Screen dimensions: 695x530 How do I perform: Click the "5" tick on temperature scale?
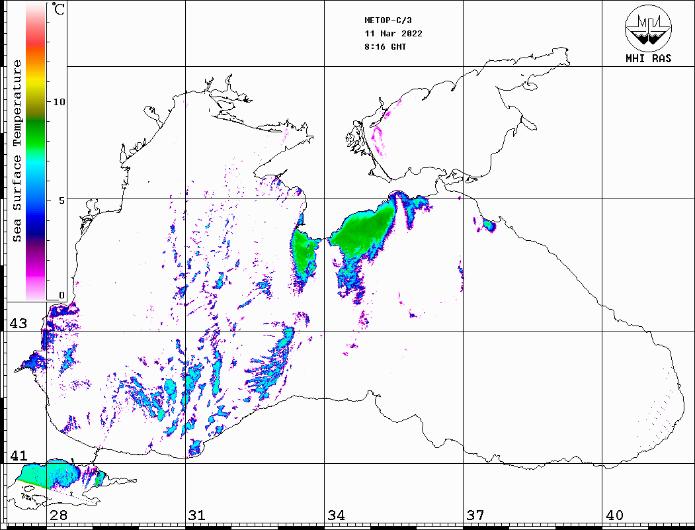tap(61, 200)
